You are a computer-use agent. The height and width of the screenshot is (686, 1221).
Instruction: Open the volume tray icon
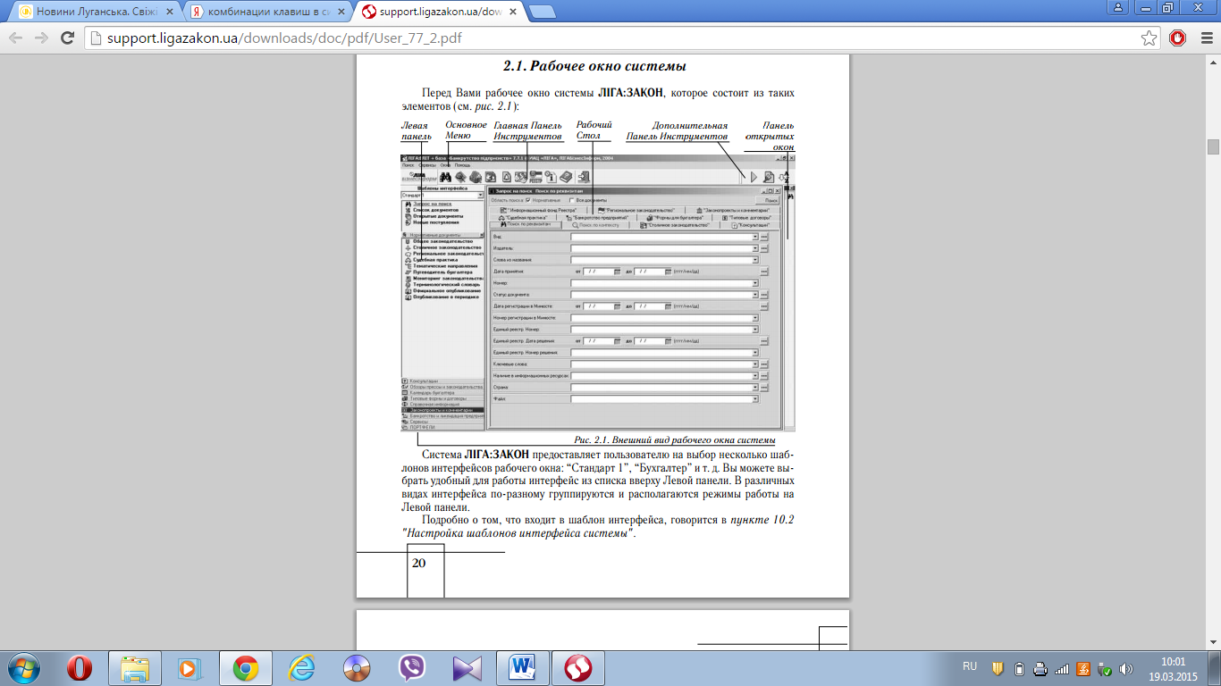tap(1126, 668)
